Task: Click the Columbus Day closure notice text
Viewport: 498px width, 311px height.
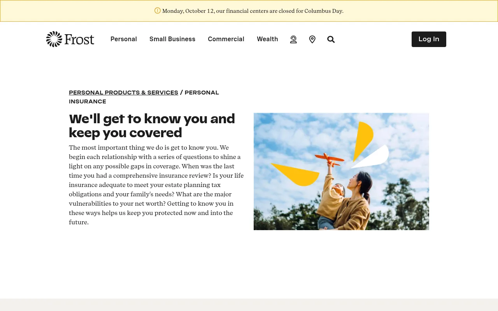Action: pos(253,11)
